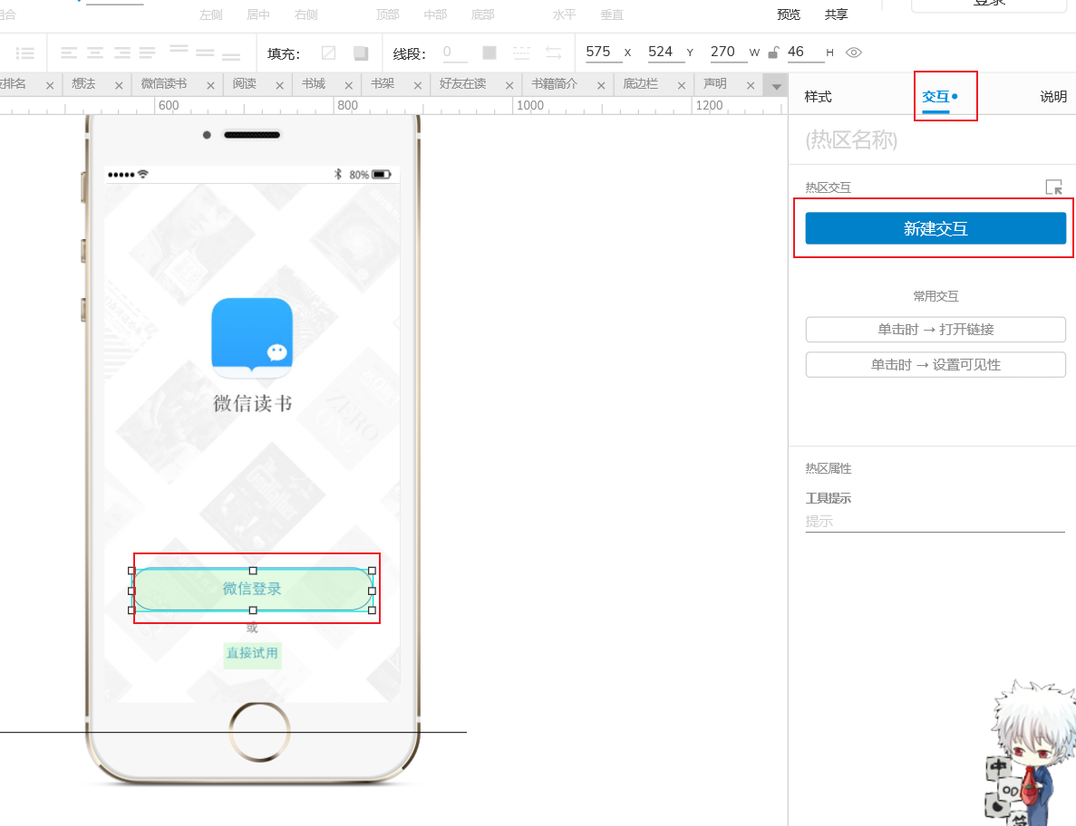The image size is (1076, 826).
Task: Switch to the 底边栏 page tab
Action: [640, 83]
